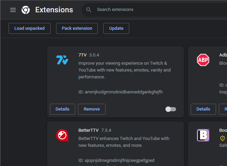The image size is (227, 166).
Task: Click the Adblock Plus ABP icon
Action: 203,60
